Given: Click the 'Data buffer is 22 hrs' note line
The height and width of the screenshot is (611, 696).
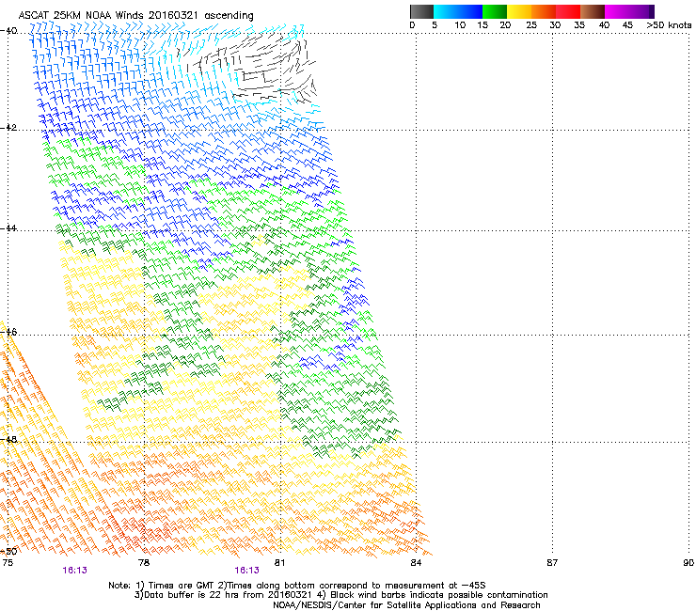Looking at the screenshot, I should point(340,595).
